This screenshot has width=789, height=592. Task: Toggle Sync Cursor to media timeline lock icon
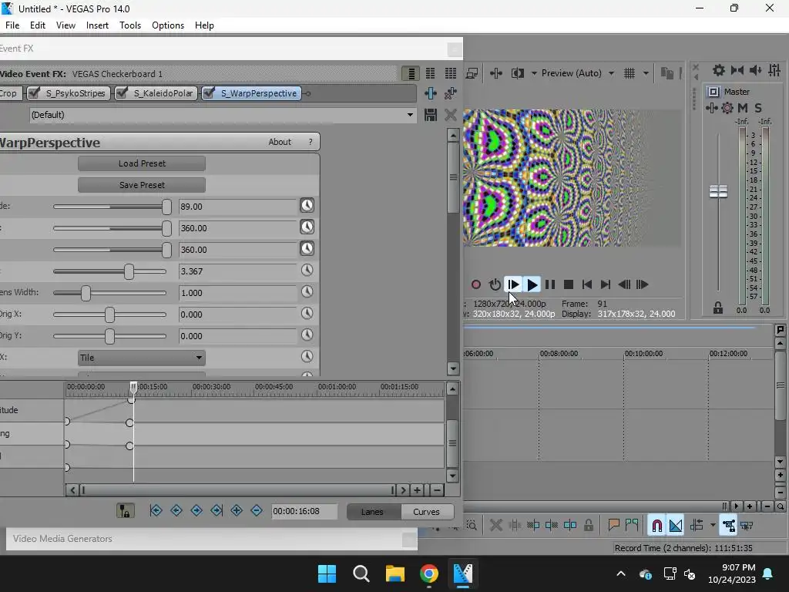coord(125,511)
